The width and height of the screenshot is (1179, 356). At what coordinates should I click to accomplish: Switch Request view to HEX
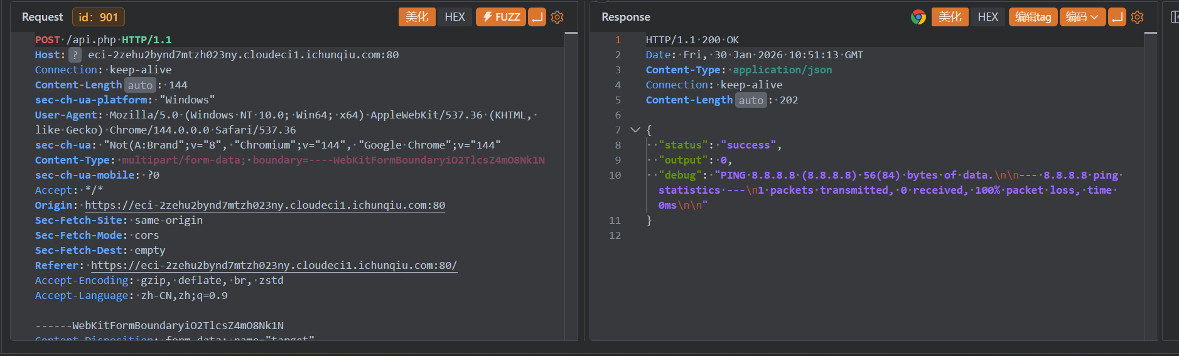click(x=455, y=17)
